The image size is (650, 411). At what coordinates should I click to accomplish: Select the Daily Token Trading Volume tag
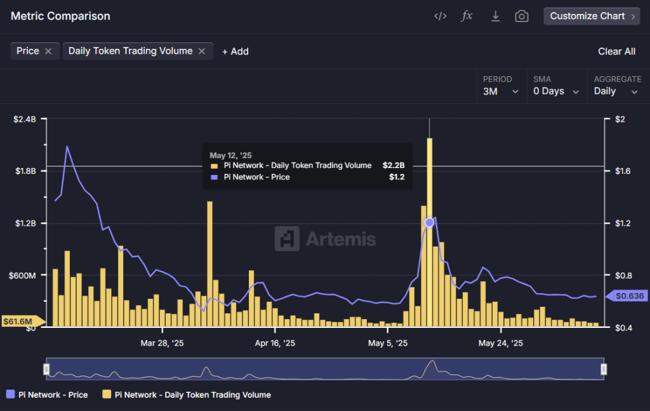pos(130,51)
